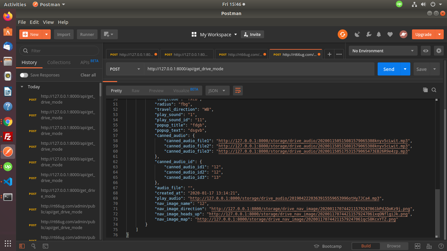Screen dimensions: 447x251
Task: Collapse the Today history group
Action: [22, 87]
